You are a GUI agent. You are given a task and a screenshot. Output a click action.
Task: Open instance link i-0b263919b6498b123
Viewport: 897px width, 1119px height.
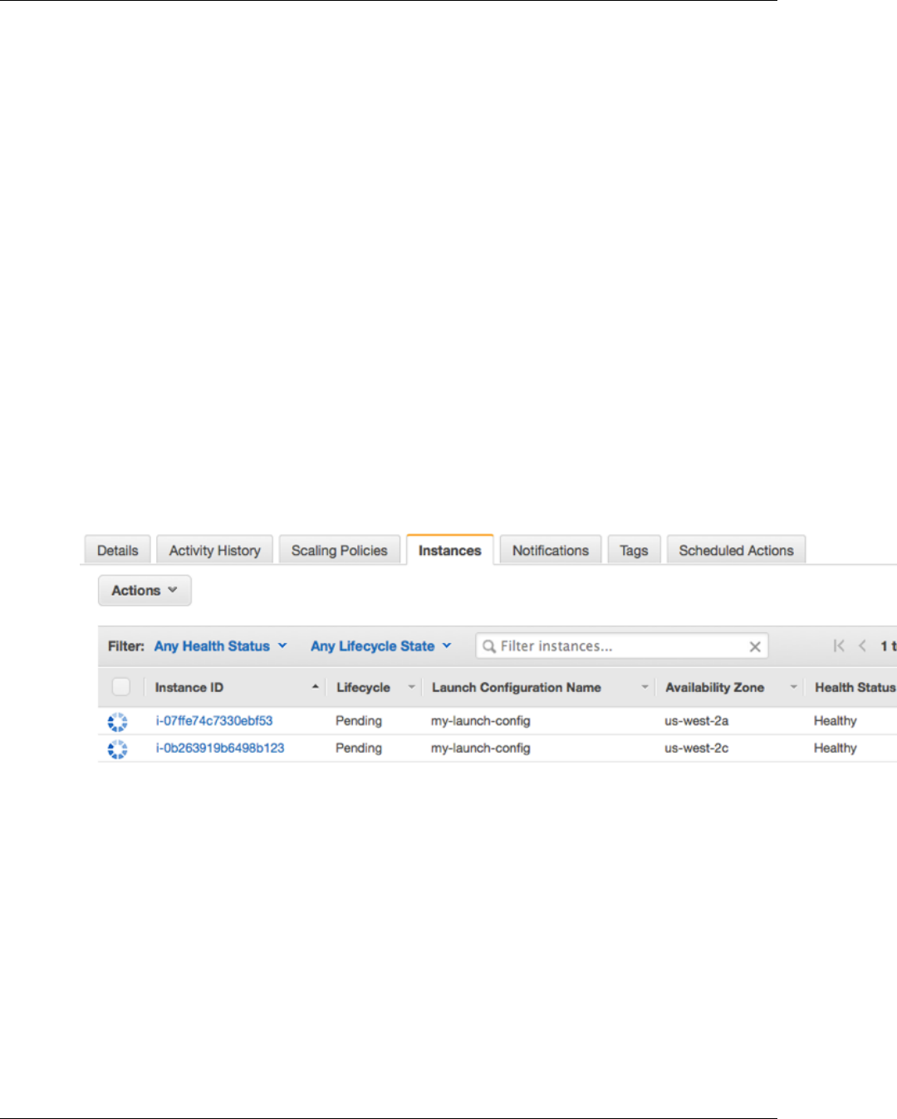220,748
